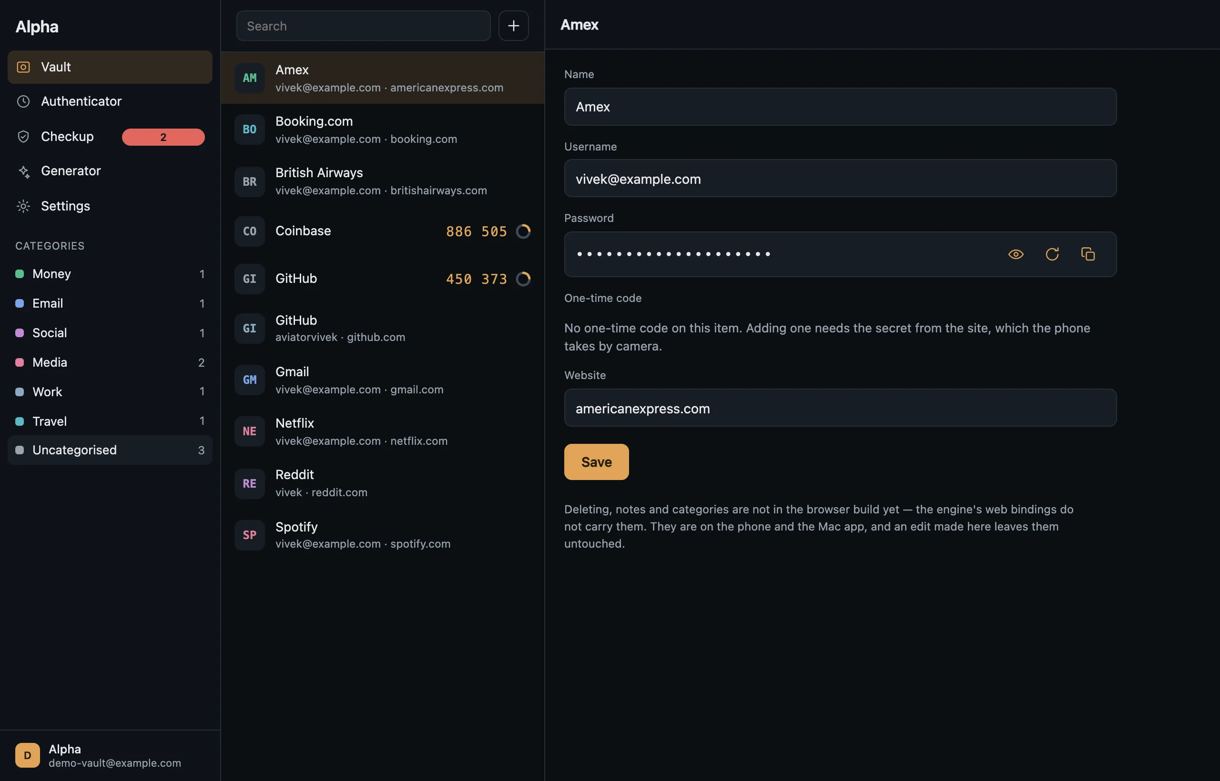Image resolution: width=1220 pixels, height=781 pixels.
Task: Click the Name field containing Amex
Action: (840, 107)
